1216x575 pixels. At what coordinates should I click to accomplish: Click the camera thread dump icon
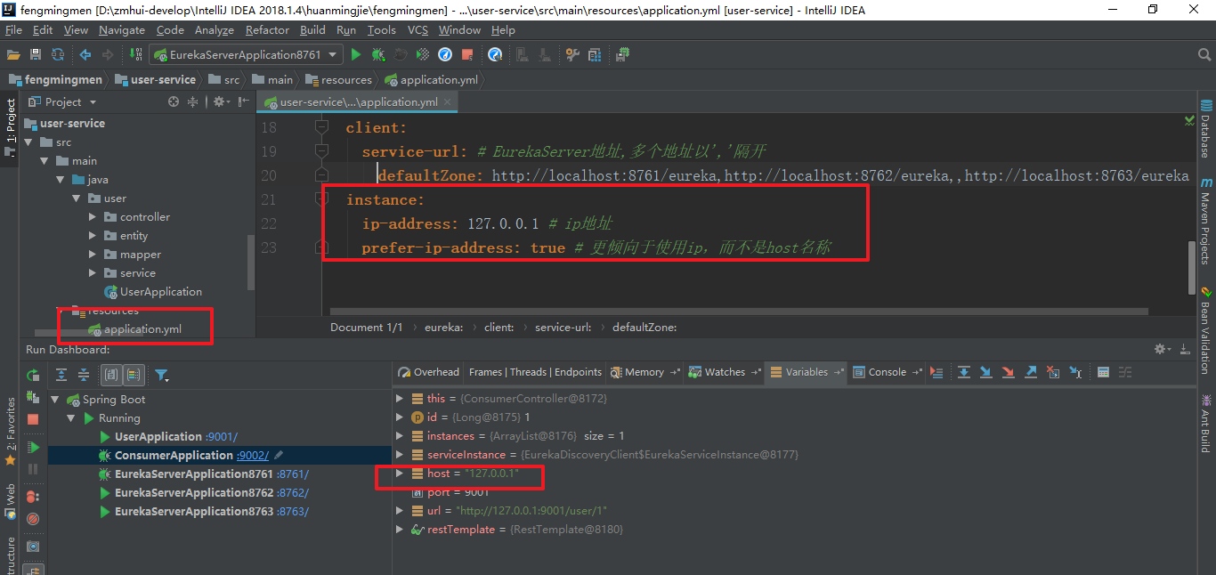point(33,546)
